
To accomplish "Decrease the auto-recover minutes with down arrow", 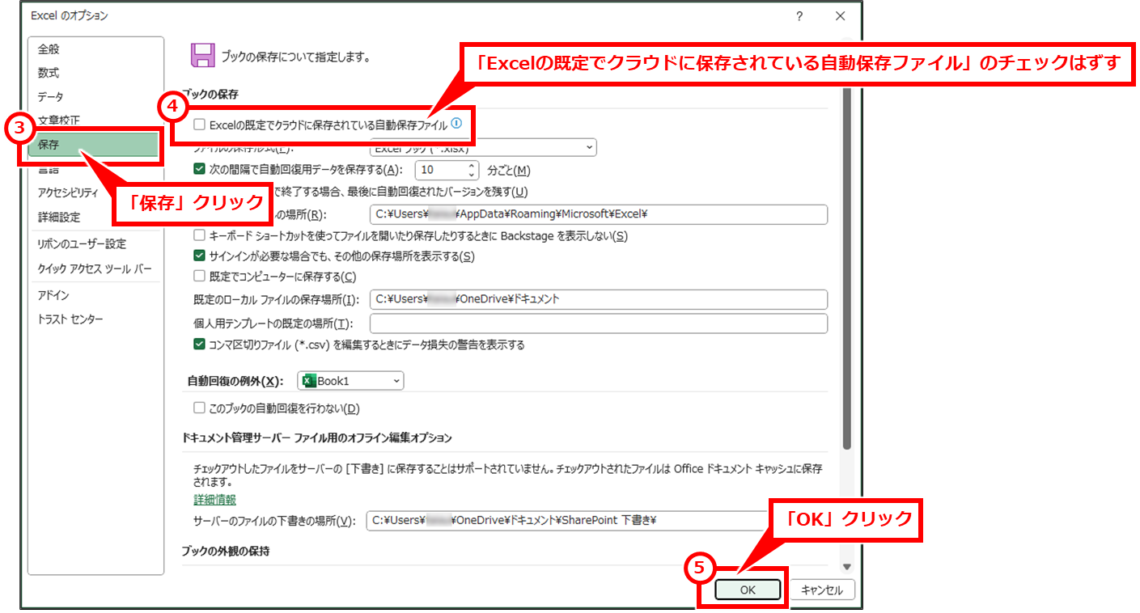I will click(x=473, y=175).
